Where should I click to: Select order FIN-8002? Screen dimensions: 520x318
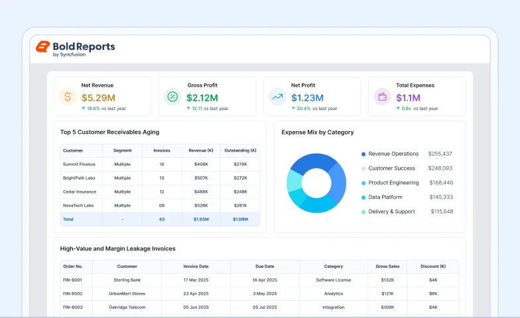point(73,294)
